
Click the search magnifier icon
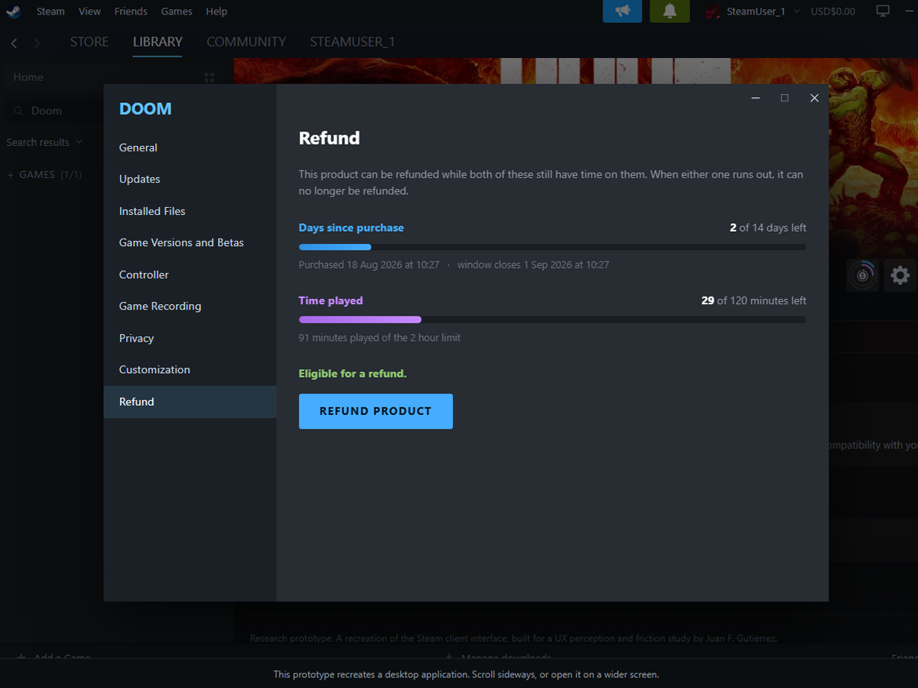(x=18, y=111)
